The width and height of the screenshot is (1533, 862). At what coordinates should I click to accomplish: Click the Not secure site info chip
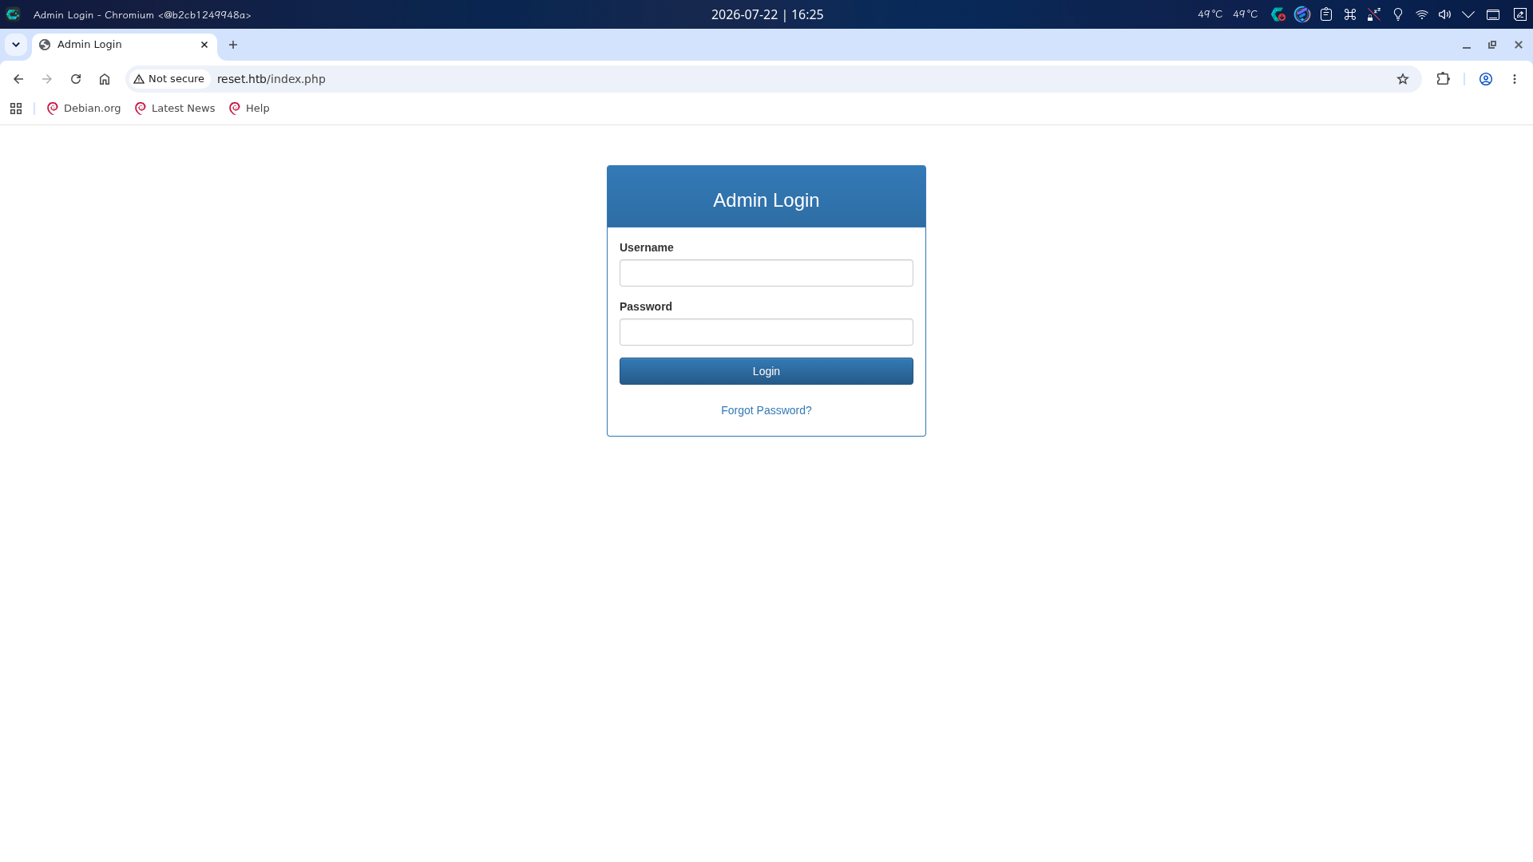pyautogui.click(x=168, y=79)
